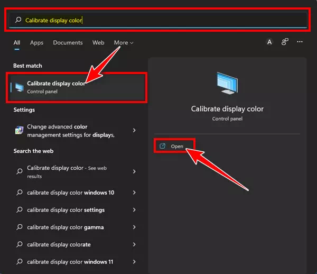This screenshot has width=317, height=274.
Task: Switch to the Documents tab
Action: 68,42
